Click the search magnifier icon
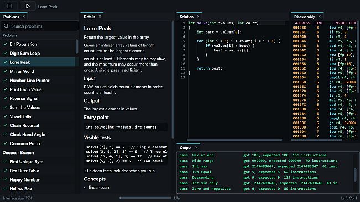Image resolution: width=360 pixels, height=202 pixels. (6, 26)
